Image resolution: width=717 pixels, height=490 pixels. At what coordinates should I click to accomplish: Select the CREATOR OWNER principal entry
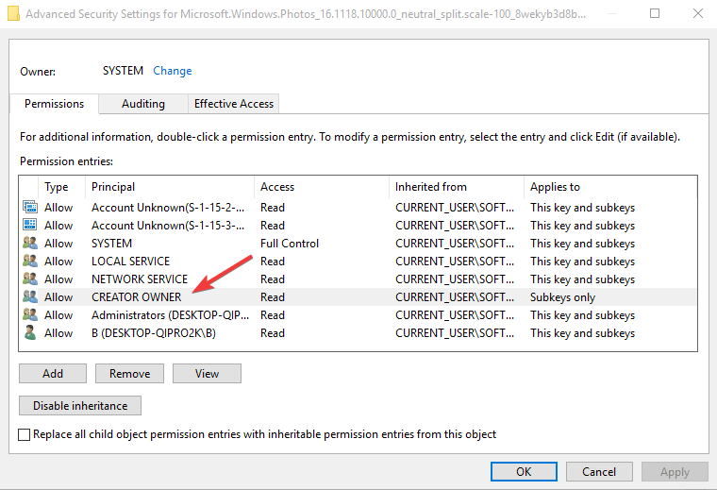click(x=136, y=297)
